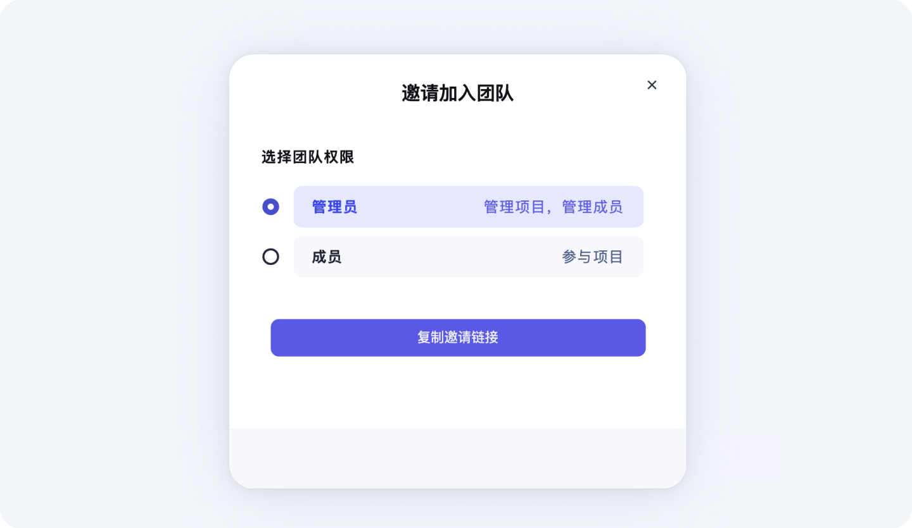Click the bold 管理员 label text
Viewport: 912px width, 528px height.
334,207
